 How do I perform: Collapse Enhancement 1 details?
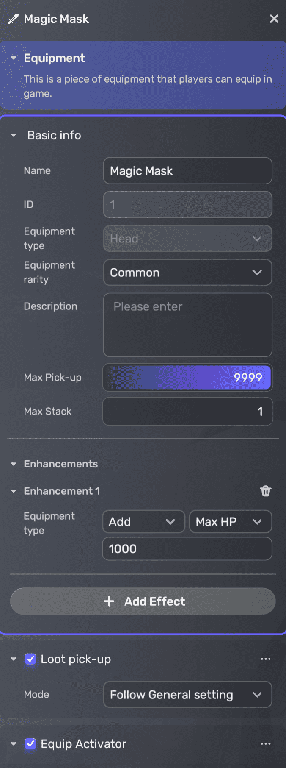(13, 491)
